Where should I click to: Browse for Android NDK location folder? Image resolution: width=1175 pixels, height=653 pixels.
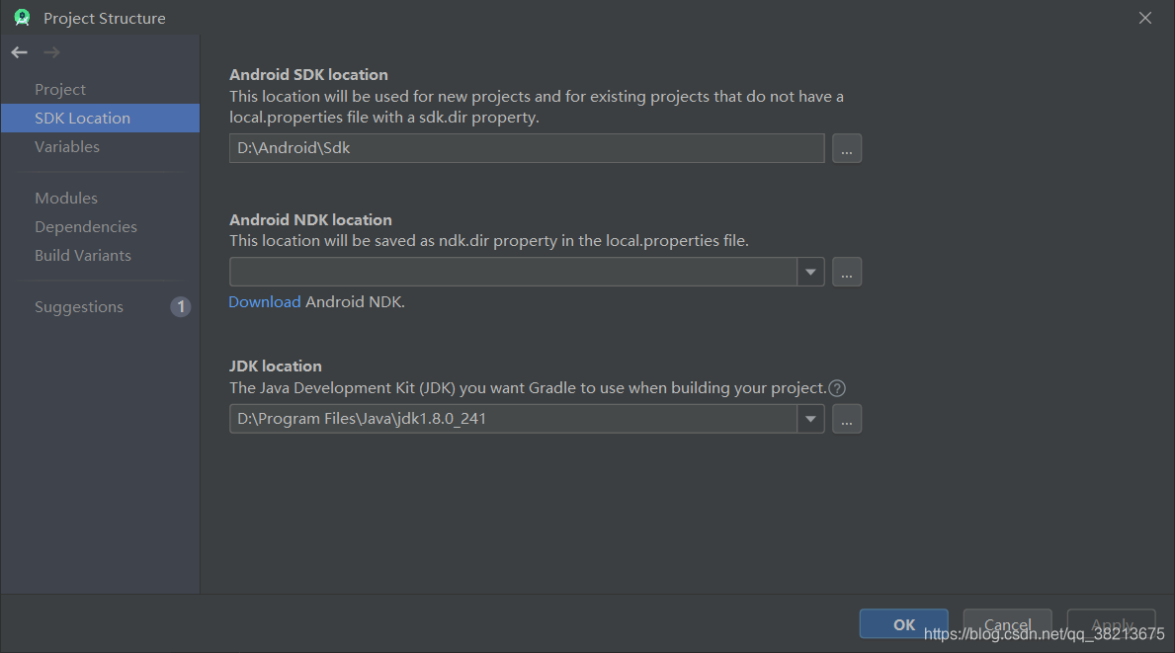tap(847, 272)
